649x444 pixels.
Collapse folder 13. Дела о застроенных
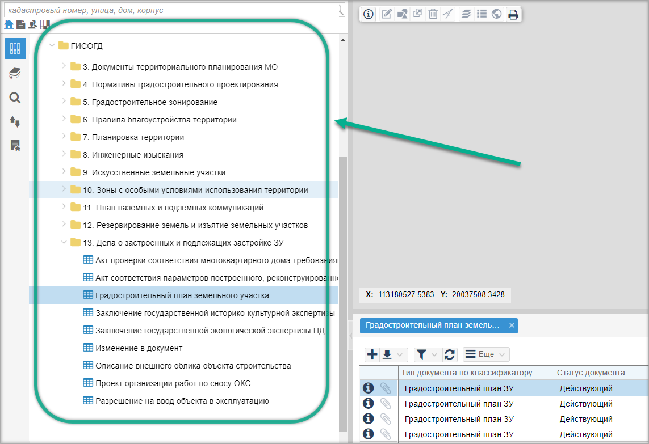click(x=64, y=242)
